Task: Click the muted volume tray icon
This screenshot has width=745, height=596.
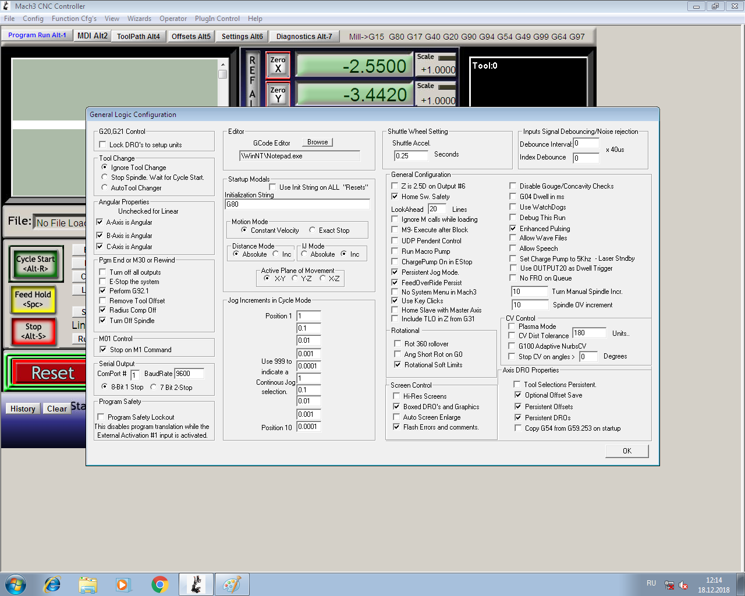Action: [683, 585]
